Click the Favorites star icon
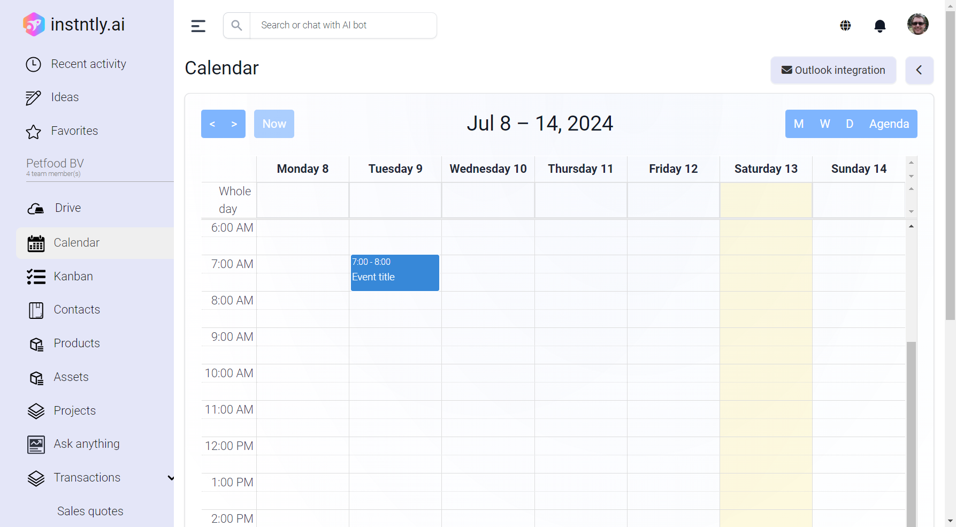Image resolution: width=956 pixels, height=527 pixels. (33, 132)
